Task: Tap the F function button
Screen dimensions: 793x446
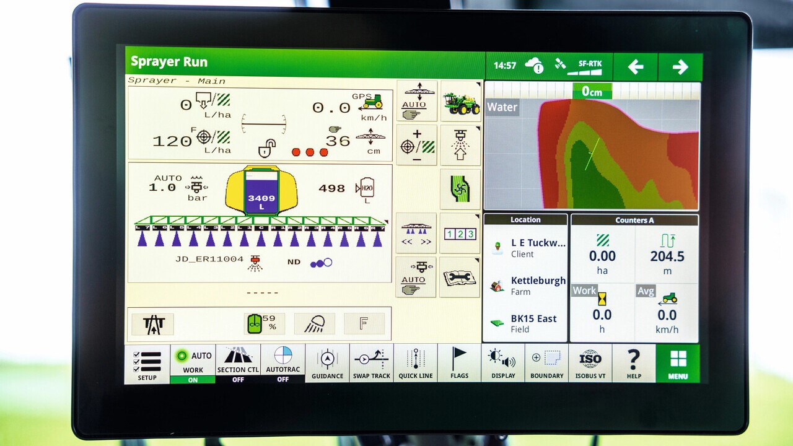Action: pos(364,323)
